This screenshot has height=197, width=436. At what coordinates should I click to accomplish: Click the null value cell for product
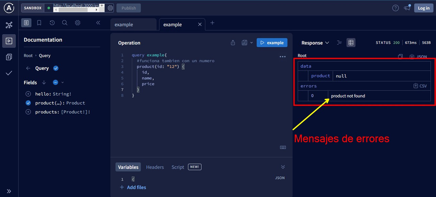pyautogui.click(x=381, y=76)
